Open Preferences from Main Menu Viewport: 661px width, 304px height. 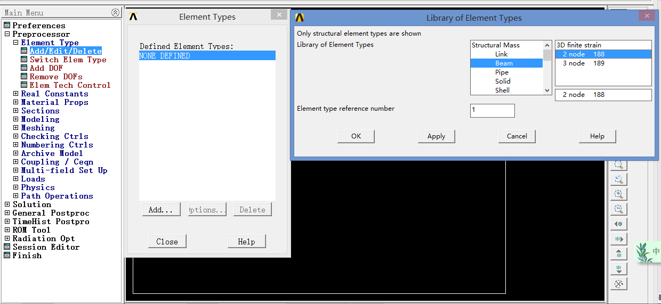[x=39, y=26]
